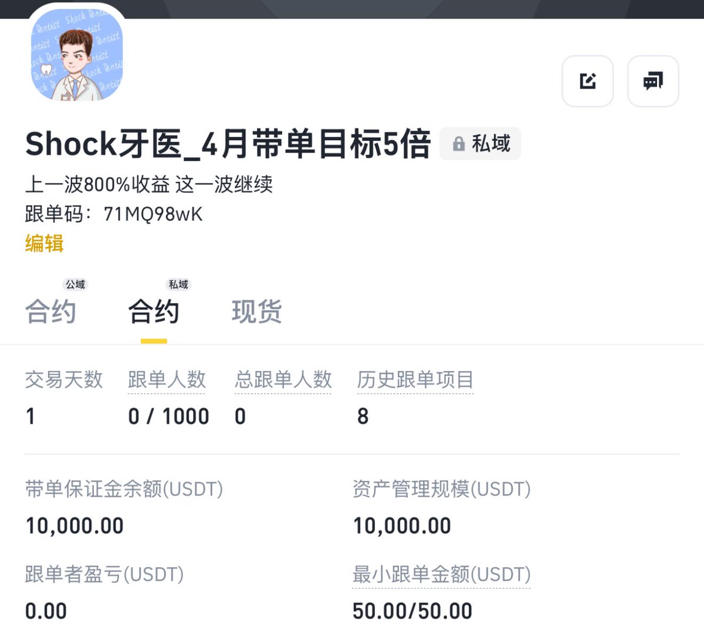Open the 现货 tab
This screenshot has height=644, width=704.
click(257, 311)
